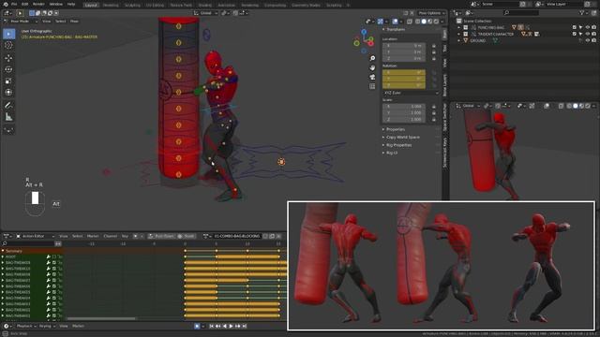This screenshot has width=600, height=337.
Task: Click the Scale Y value field
Action: (x=404, y=112)
